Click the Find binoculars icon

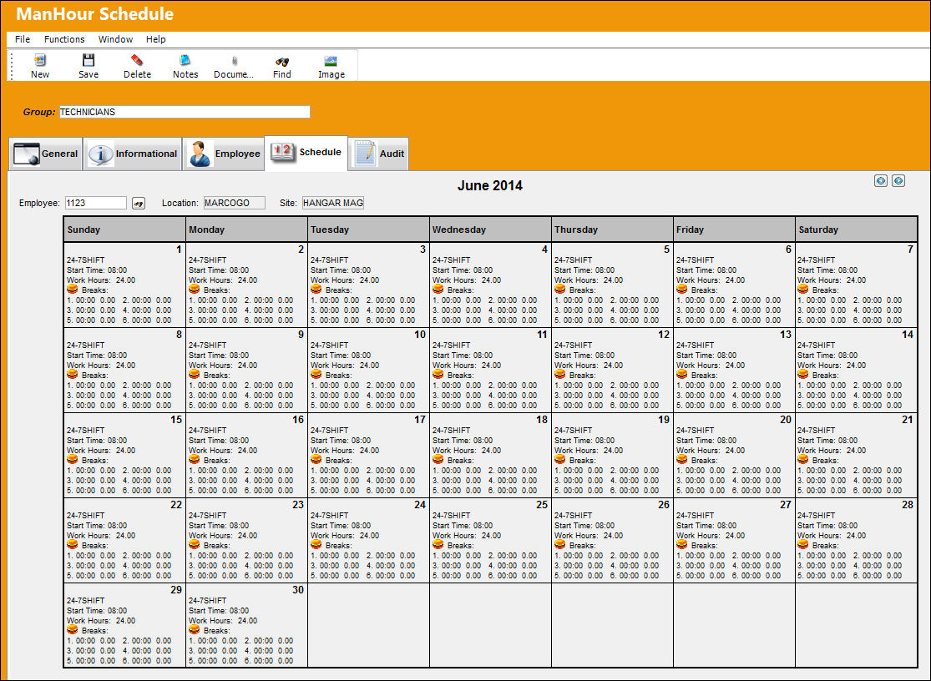pyautogui.click(x=282, y=61)
